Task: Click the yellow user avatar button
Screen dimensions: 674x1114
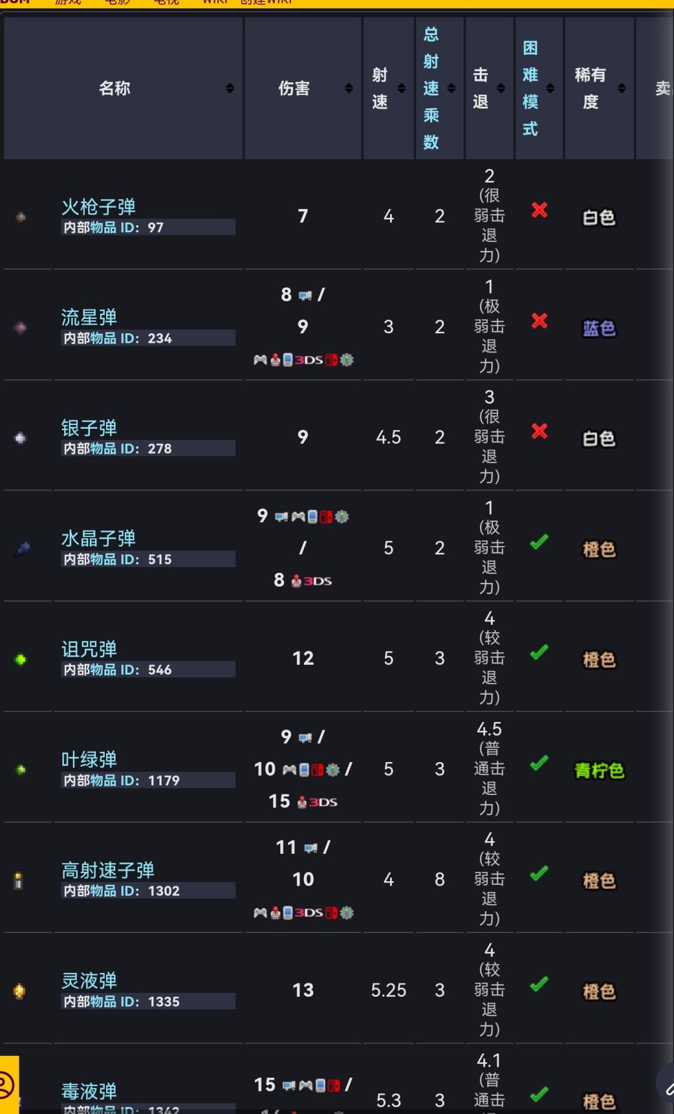Action: [x=7, y=1085]
